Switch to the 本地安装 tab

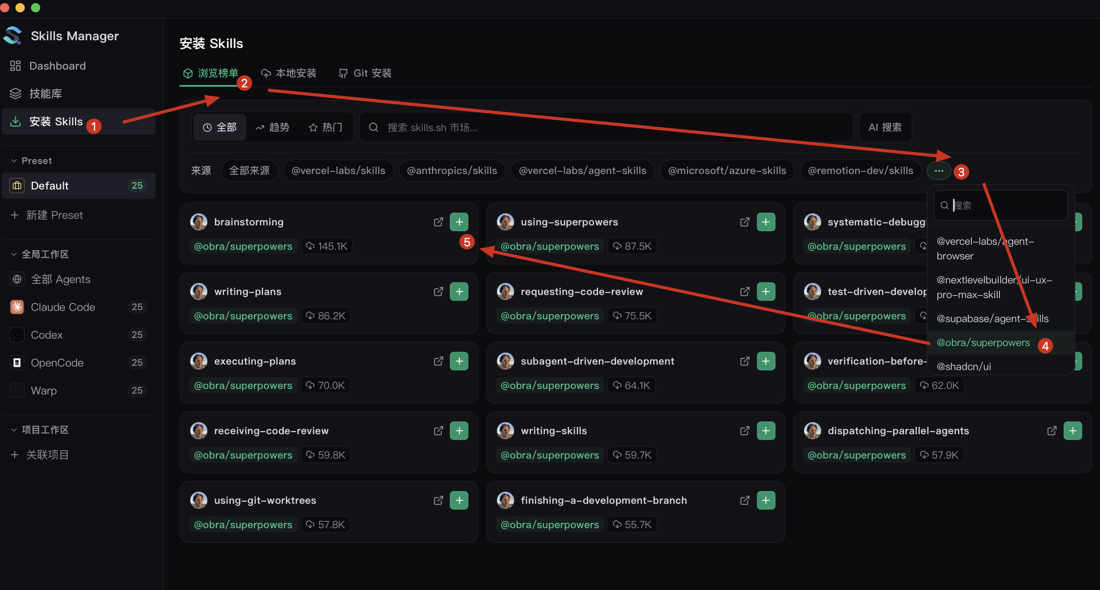(x=289, y=73)
